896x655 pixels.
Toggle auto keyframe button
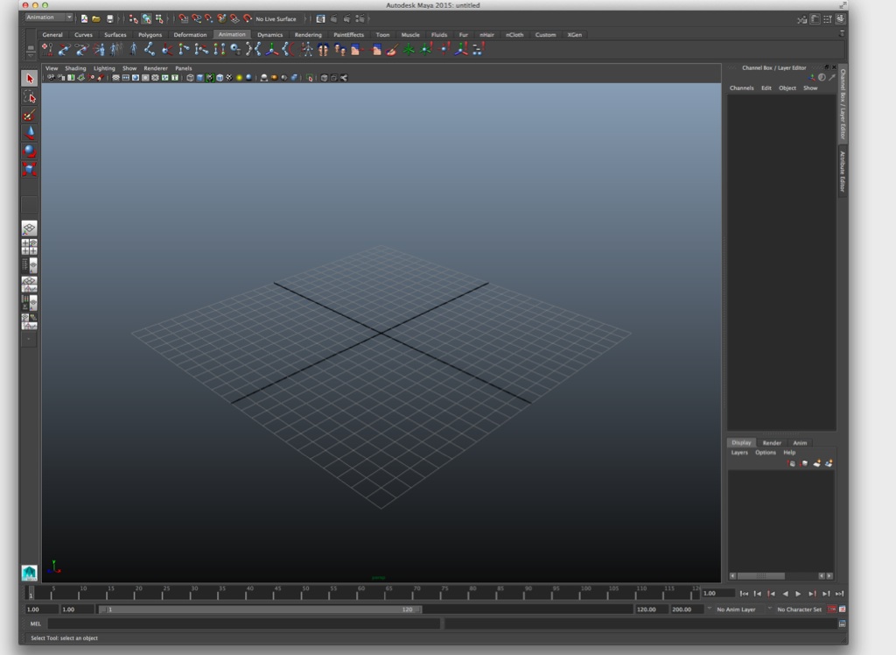point(831,609)
